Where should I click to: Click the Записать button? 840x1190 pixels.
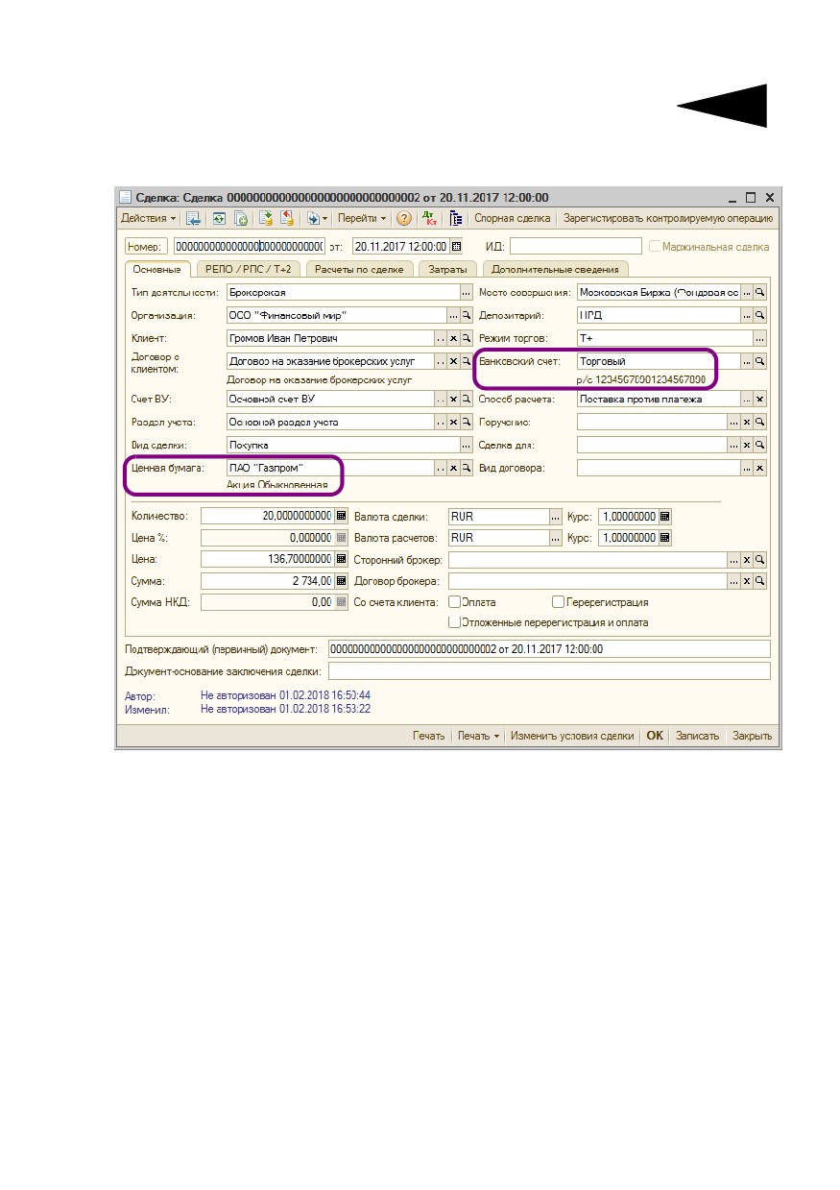tap(697, 736)
